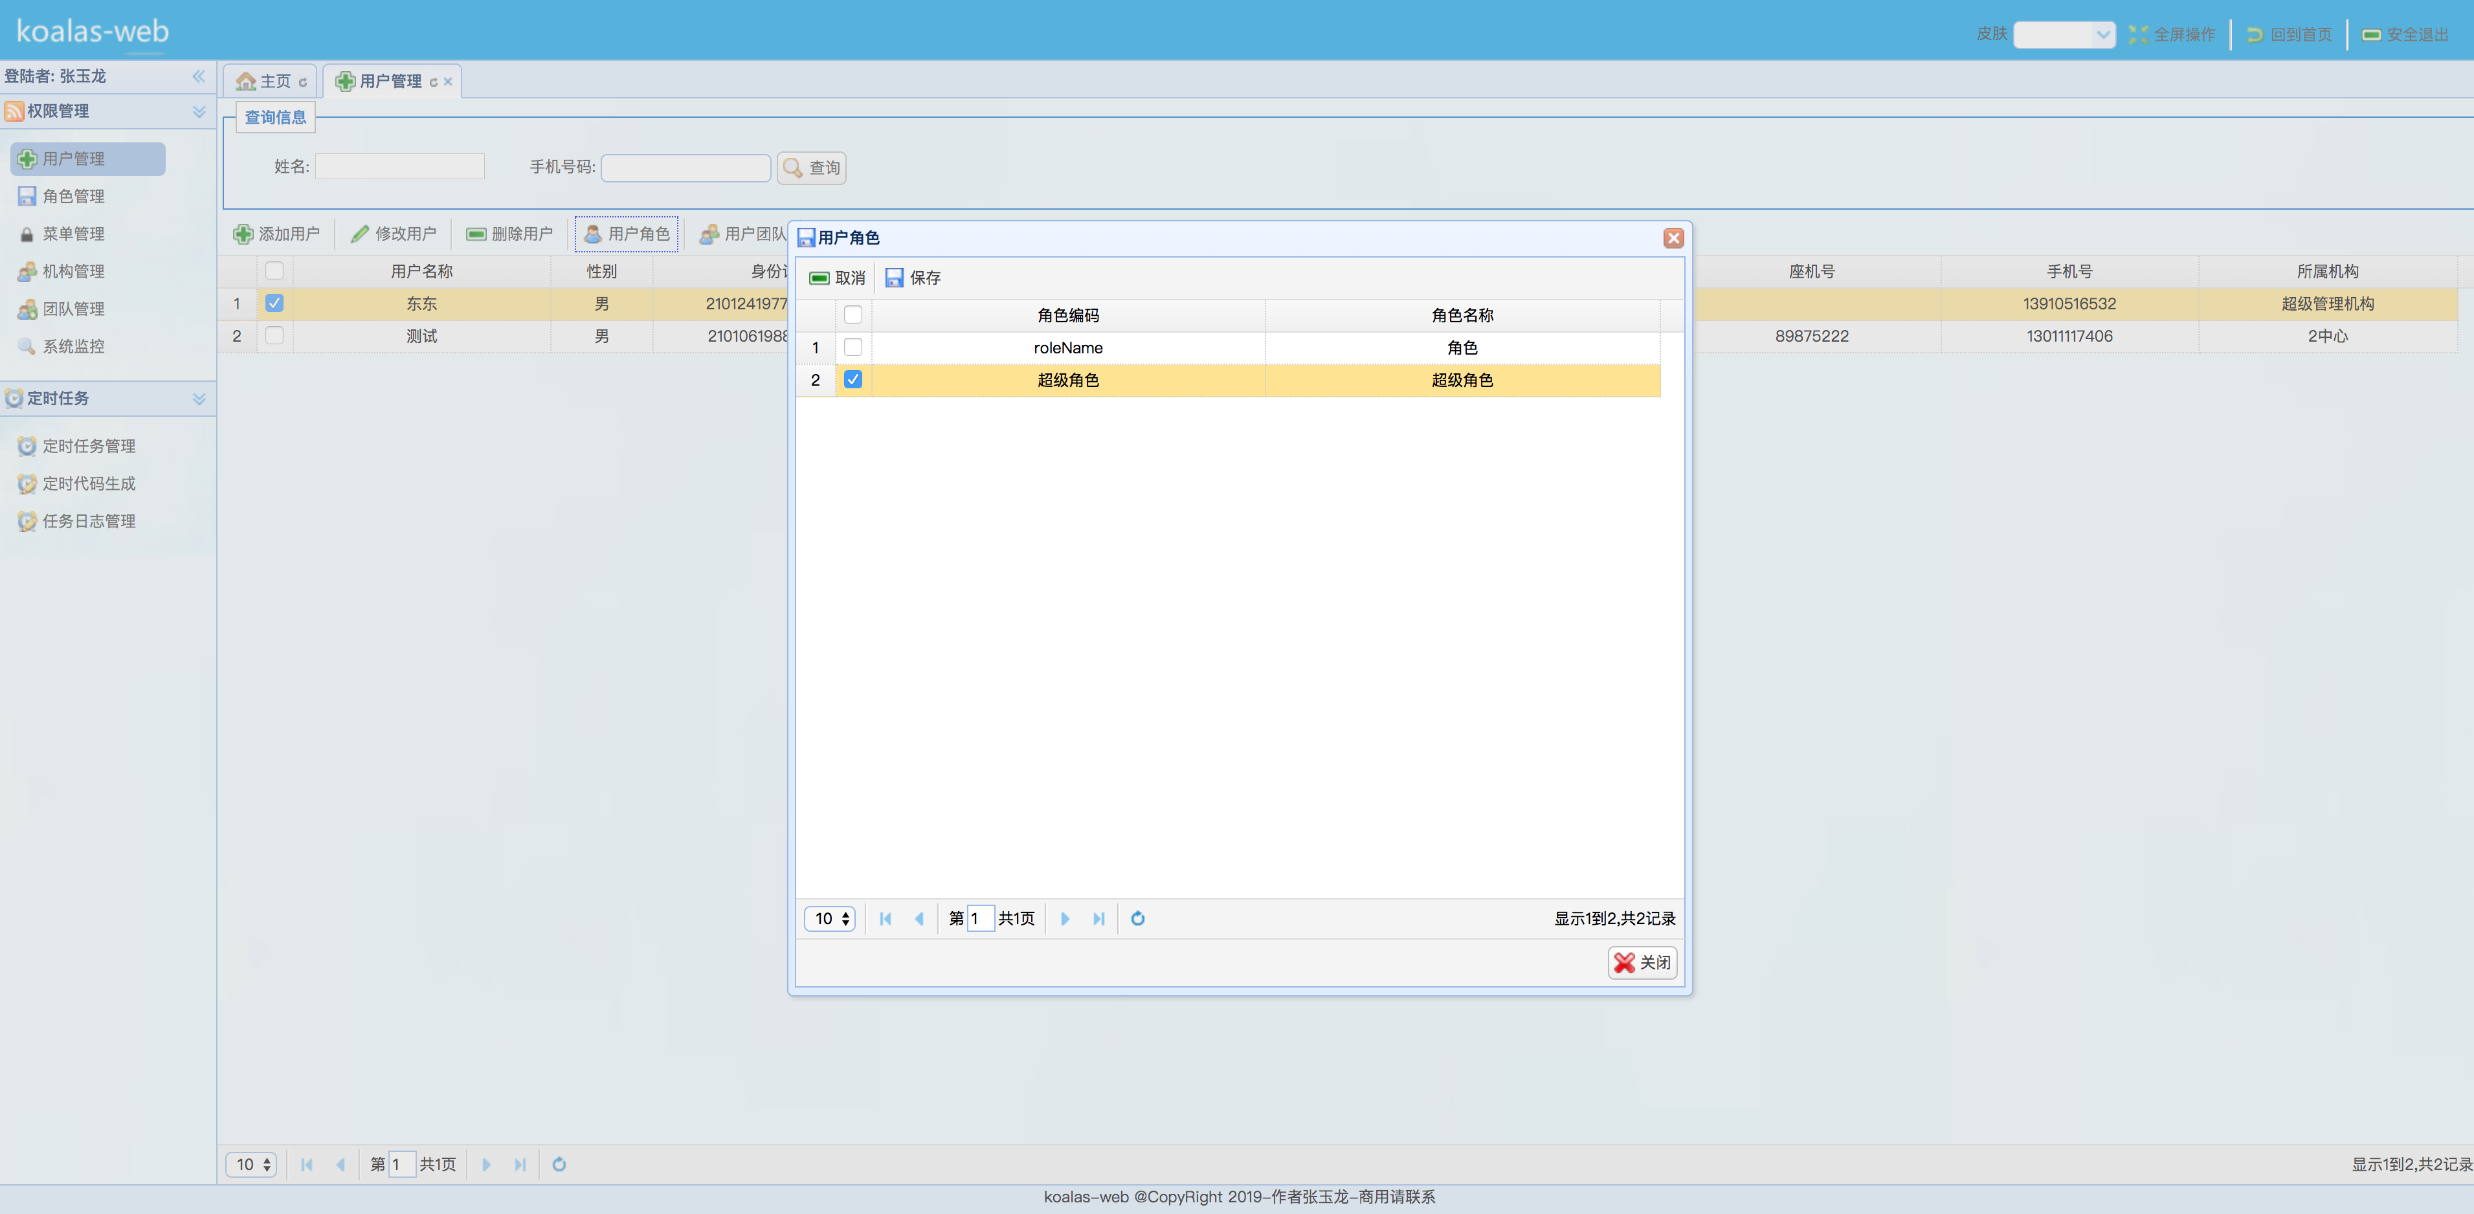Screen dimensions: 2474x1214
Task: Click the 查询 search button
Action: (812, 168)
